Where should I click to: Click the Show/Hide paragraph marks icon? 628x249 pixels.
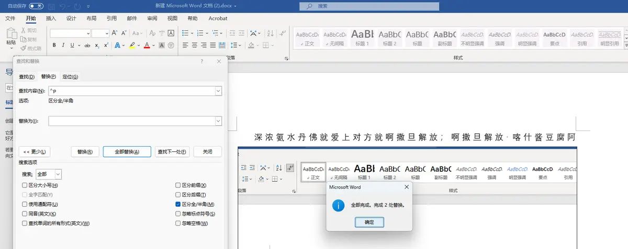point(283,32)
